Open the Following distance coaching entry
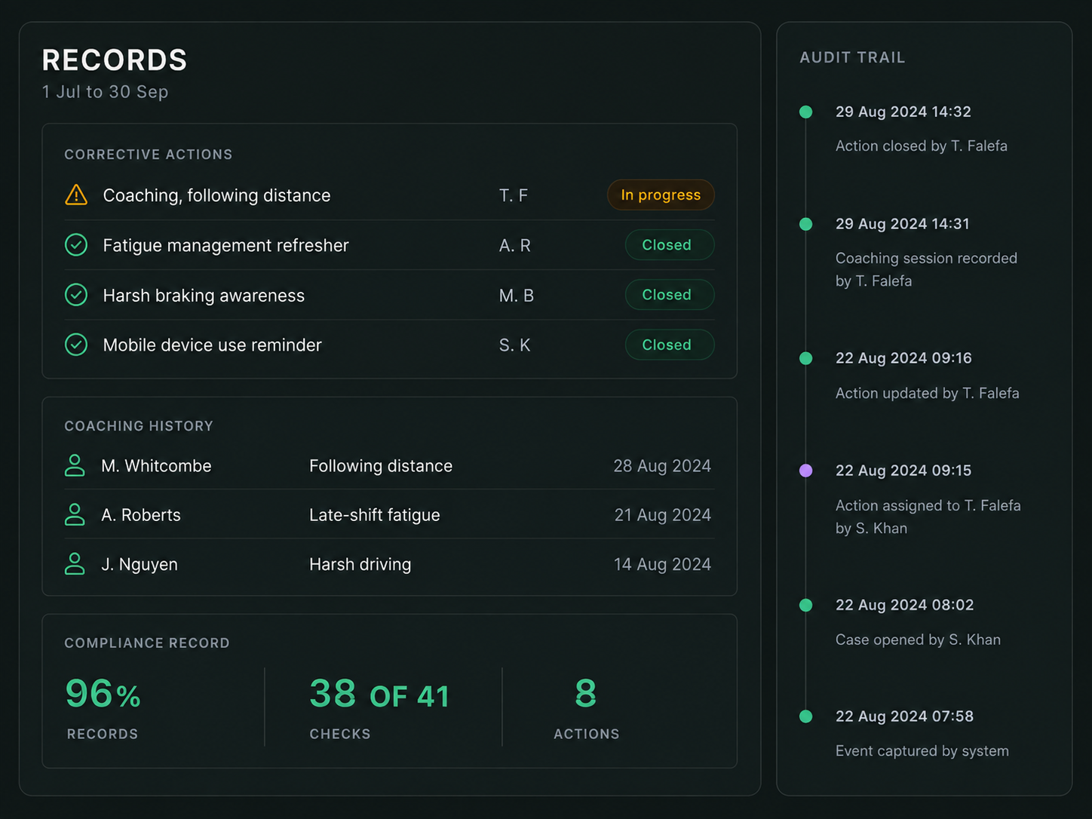The width and height of the screenshot is (1092, 819). [x=389, y=465]
